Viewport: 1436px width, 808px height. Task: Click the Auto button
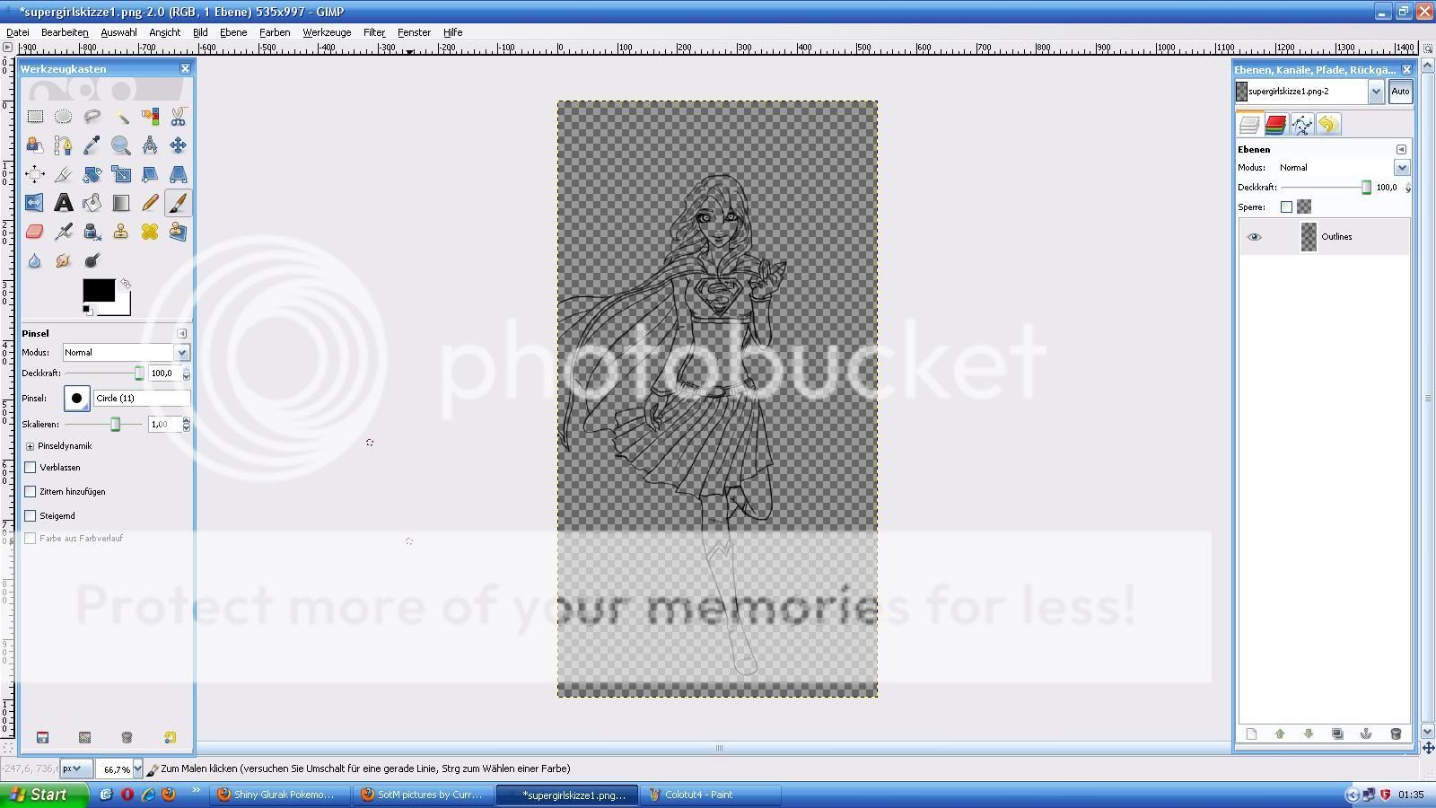1400,91
